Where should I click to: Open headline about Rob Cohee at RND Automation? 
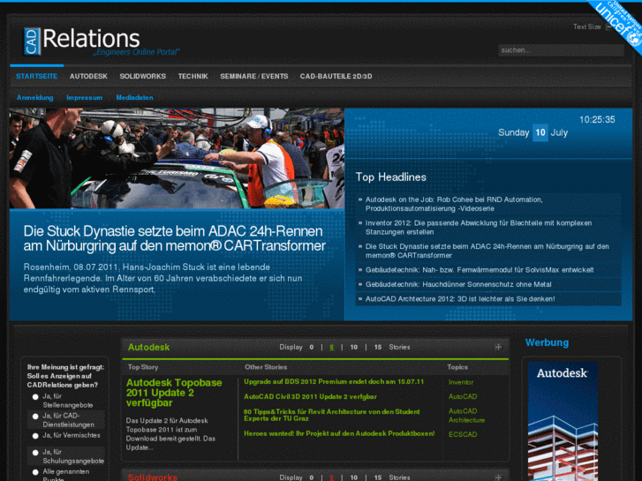(x=454, y=204)
